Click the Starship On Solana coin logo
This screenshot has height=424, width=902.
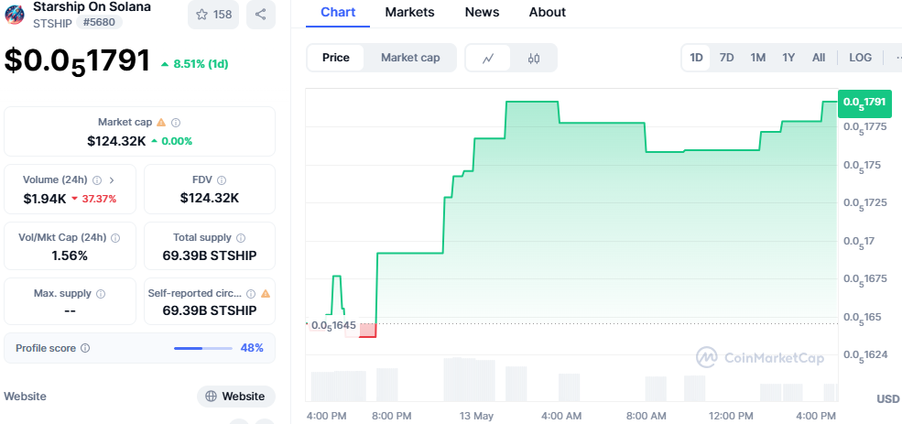[15, 15]
